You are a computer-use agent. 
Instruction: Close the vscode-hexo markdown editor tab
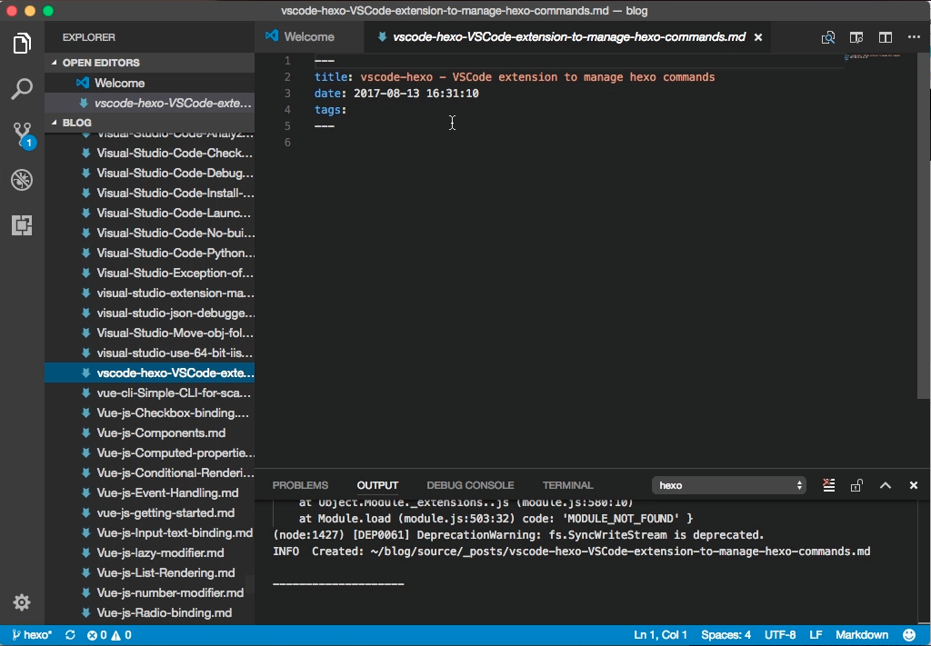point(758,37)
